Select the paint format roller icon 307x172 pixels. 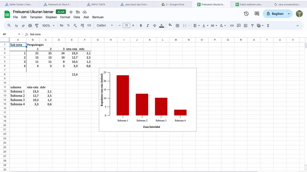point(36,25)
